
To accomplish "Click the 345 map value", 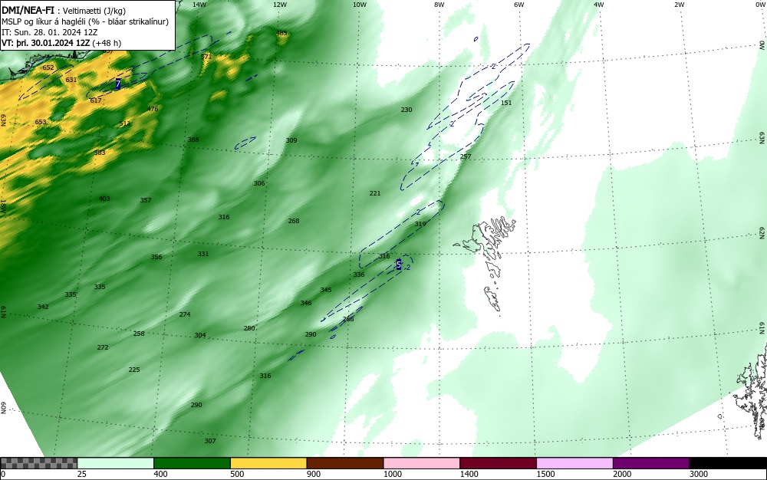I will 326,290.
